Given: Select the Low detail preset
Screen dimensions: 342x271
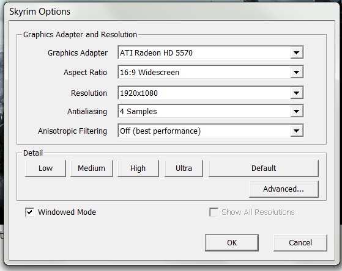Looking at the screenshot, I should click(45, 168).
